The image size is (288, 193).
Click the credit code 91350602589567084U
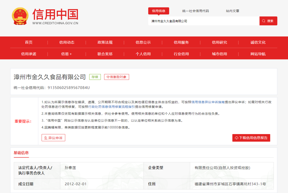coord(69,88)
